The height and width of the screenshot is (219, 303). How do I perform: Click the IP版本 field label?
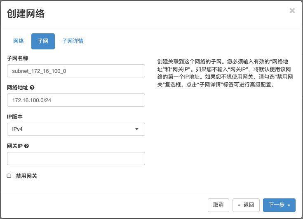click(x=15, y=117)
